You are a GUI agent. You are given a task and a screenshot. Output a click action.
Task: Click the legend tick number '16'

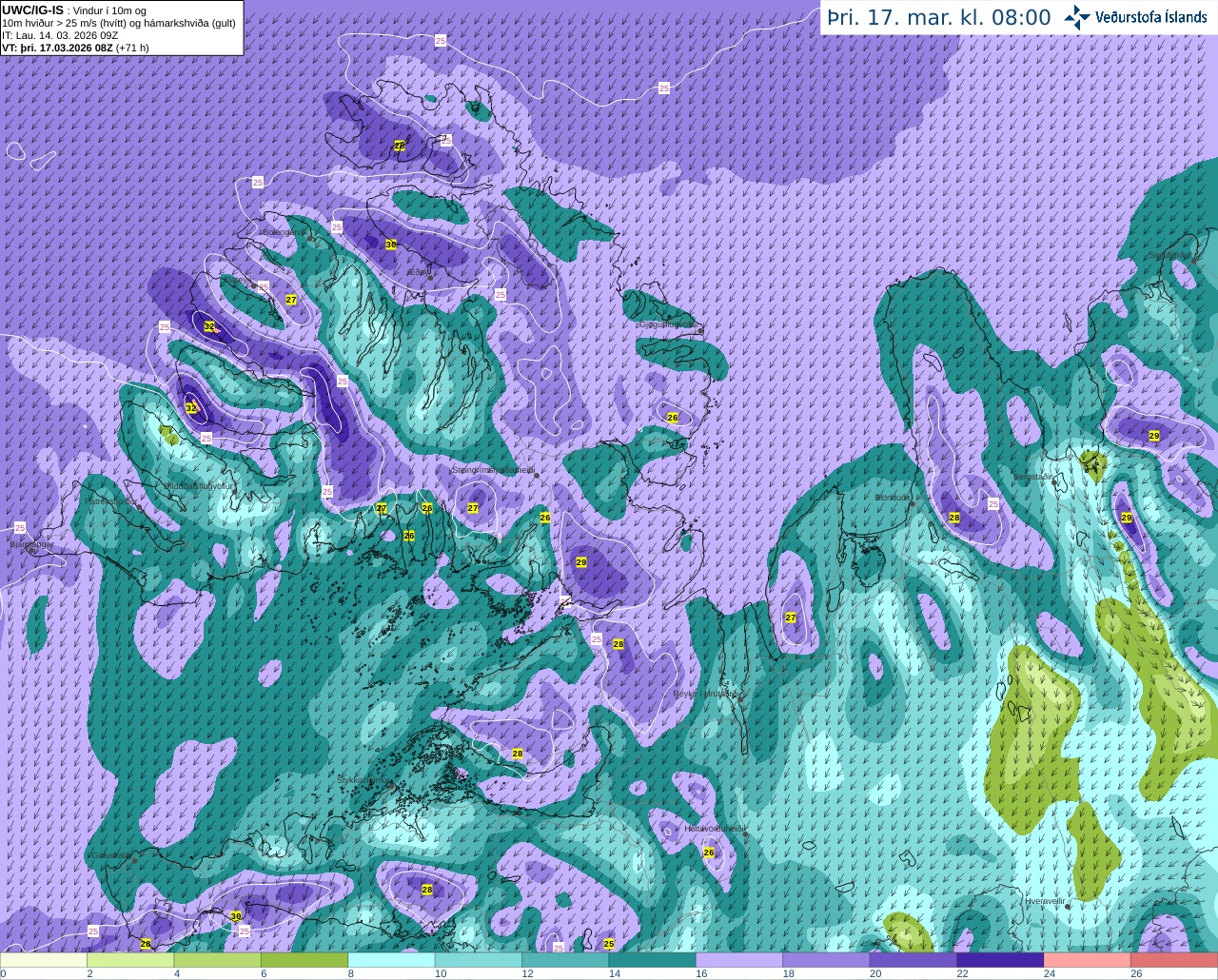(701, 974)
